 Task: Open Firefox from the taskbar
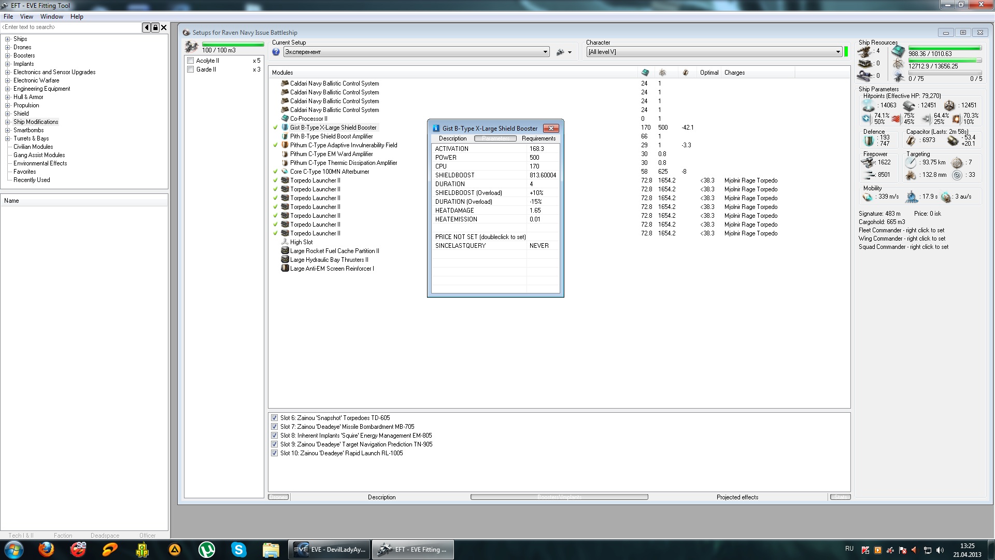point(46,549)
